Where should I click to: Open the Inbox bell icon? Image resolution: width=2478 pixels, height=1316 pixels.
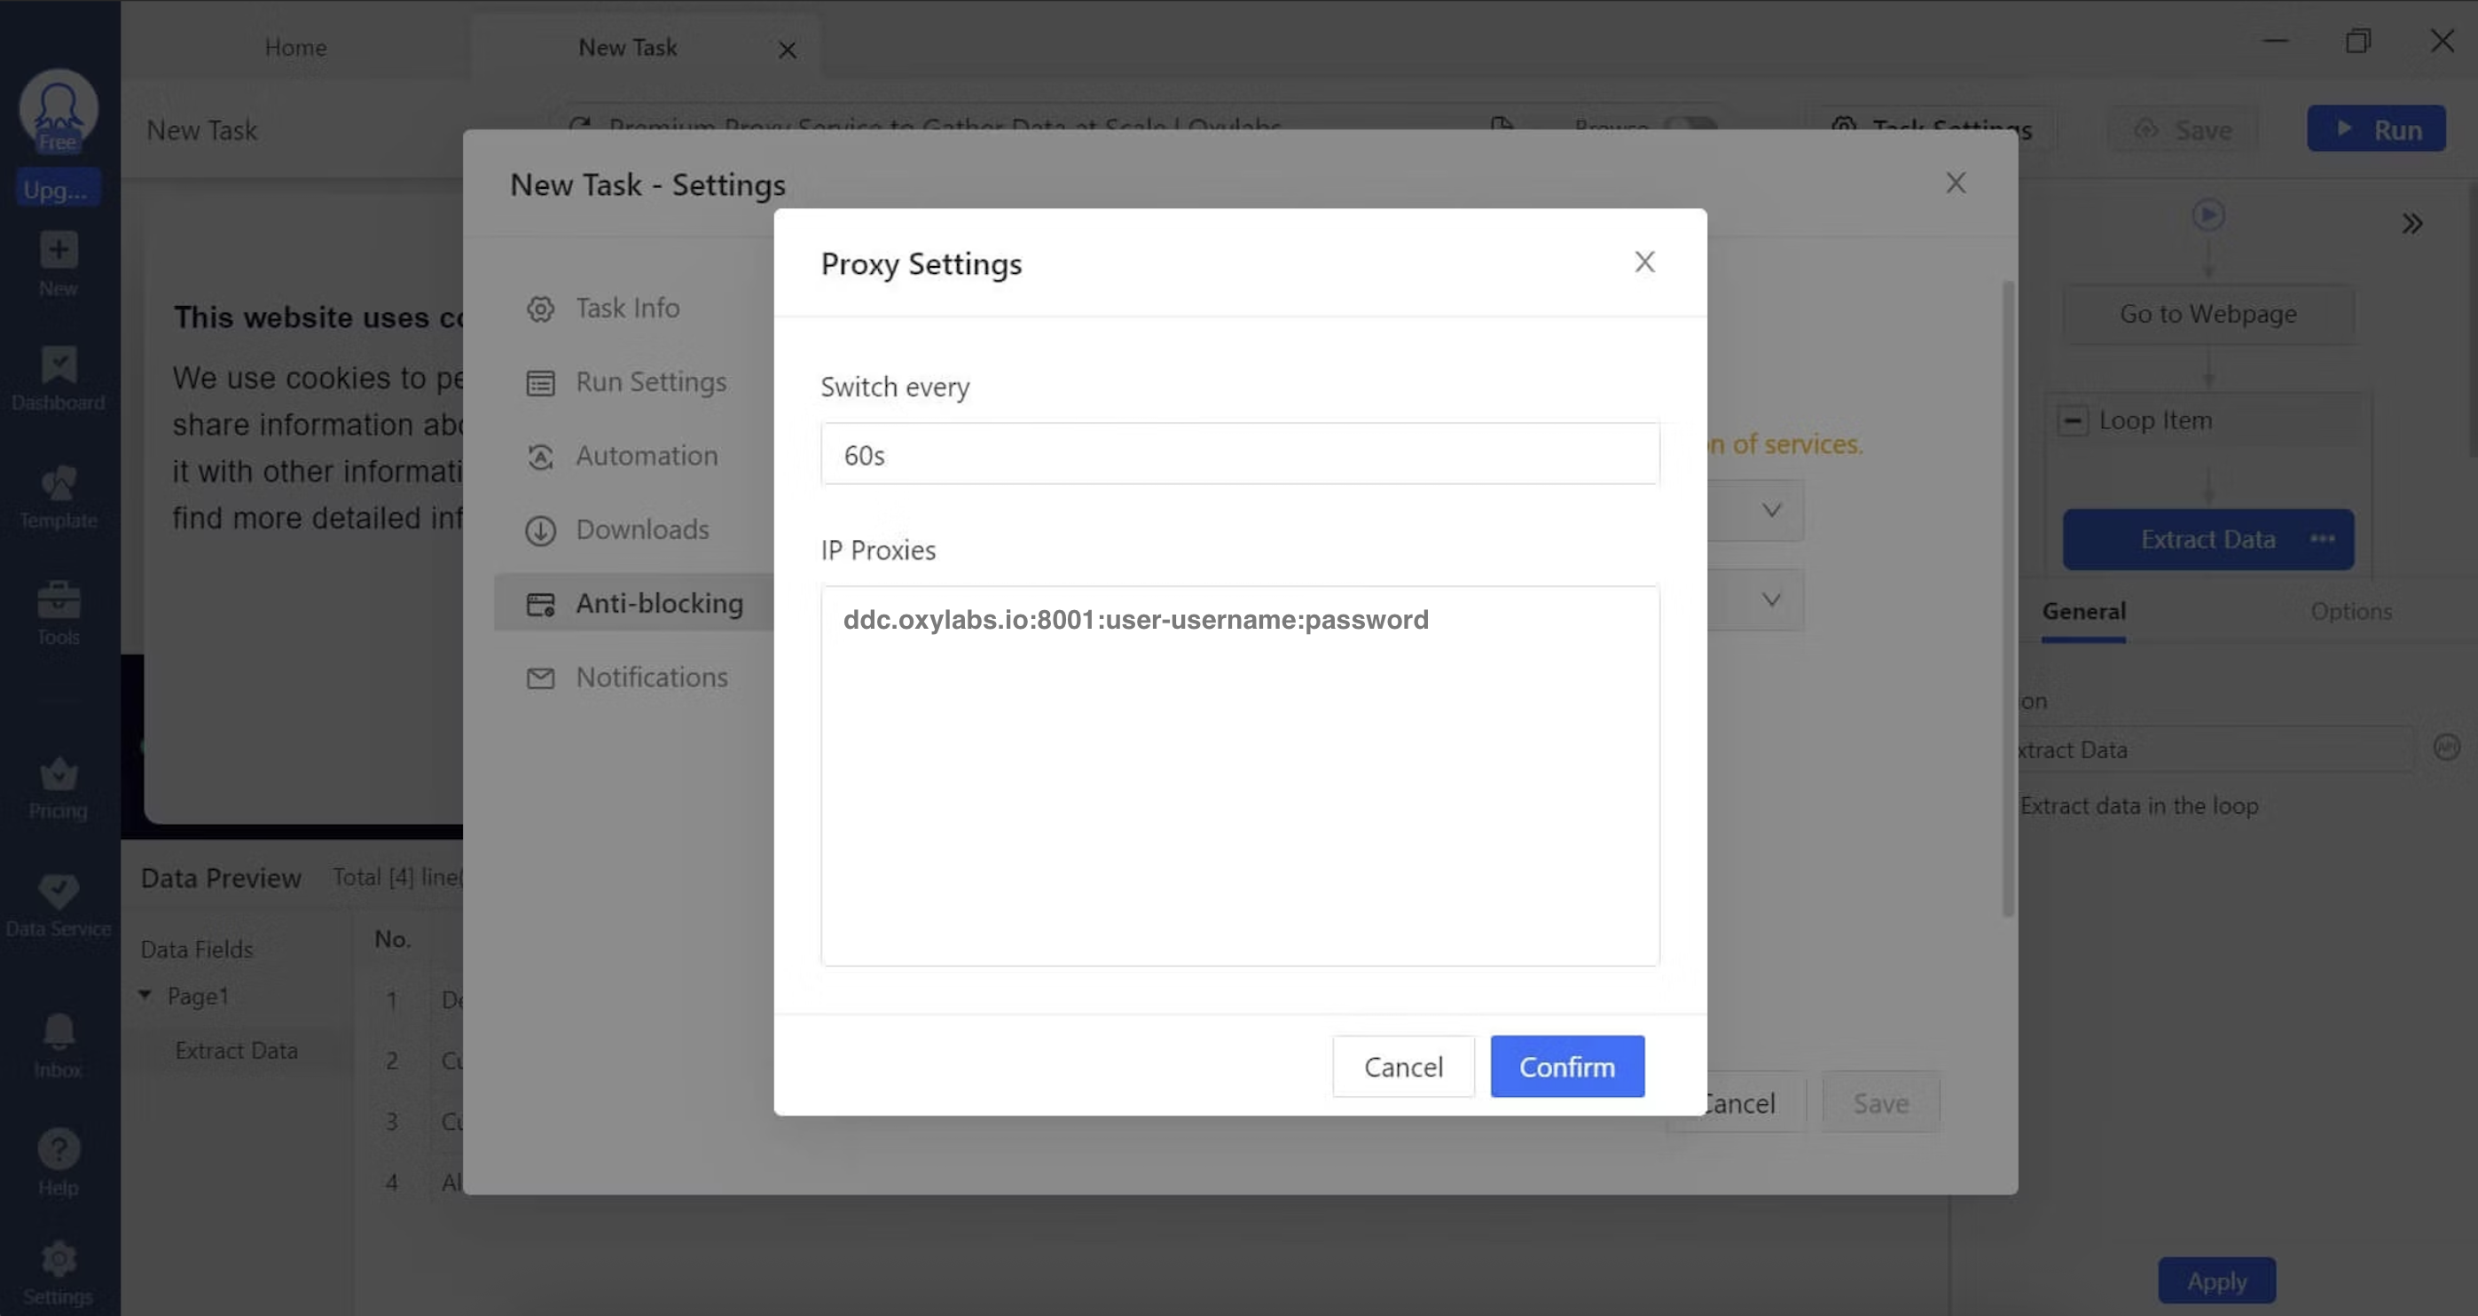pos(59,1033)
